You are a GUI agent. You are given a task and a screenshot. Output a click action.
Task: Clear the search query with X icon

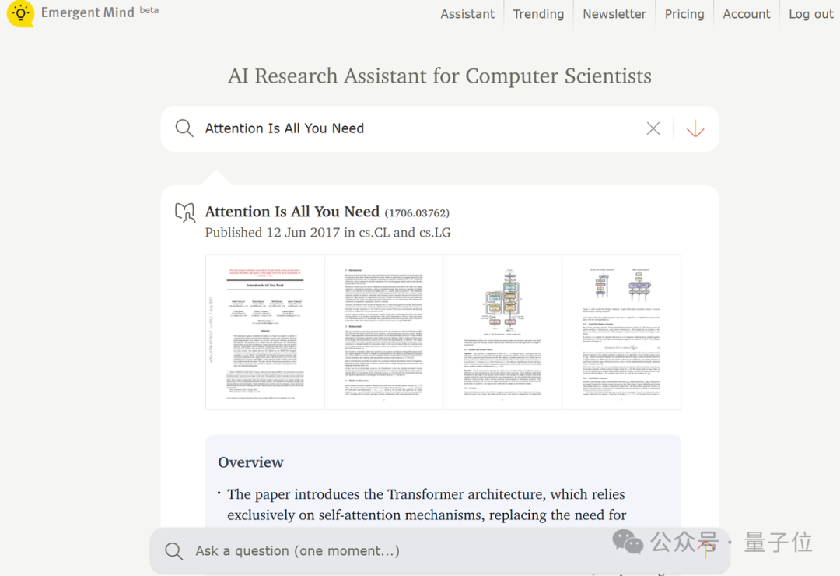tap(653, 128)
